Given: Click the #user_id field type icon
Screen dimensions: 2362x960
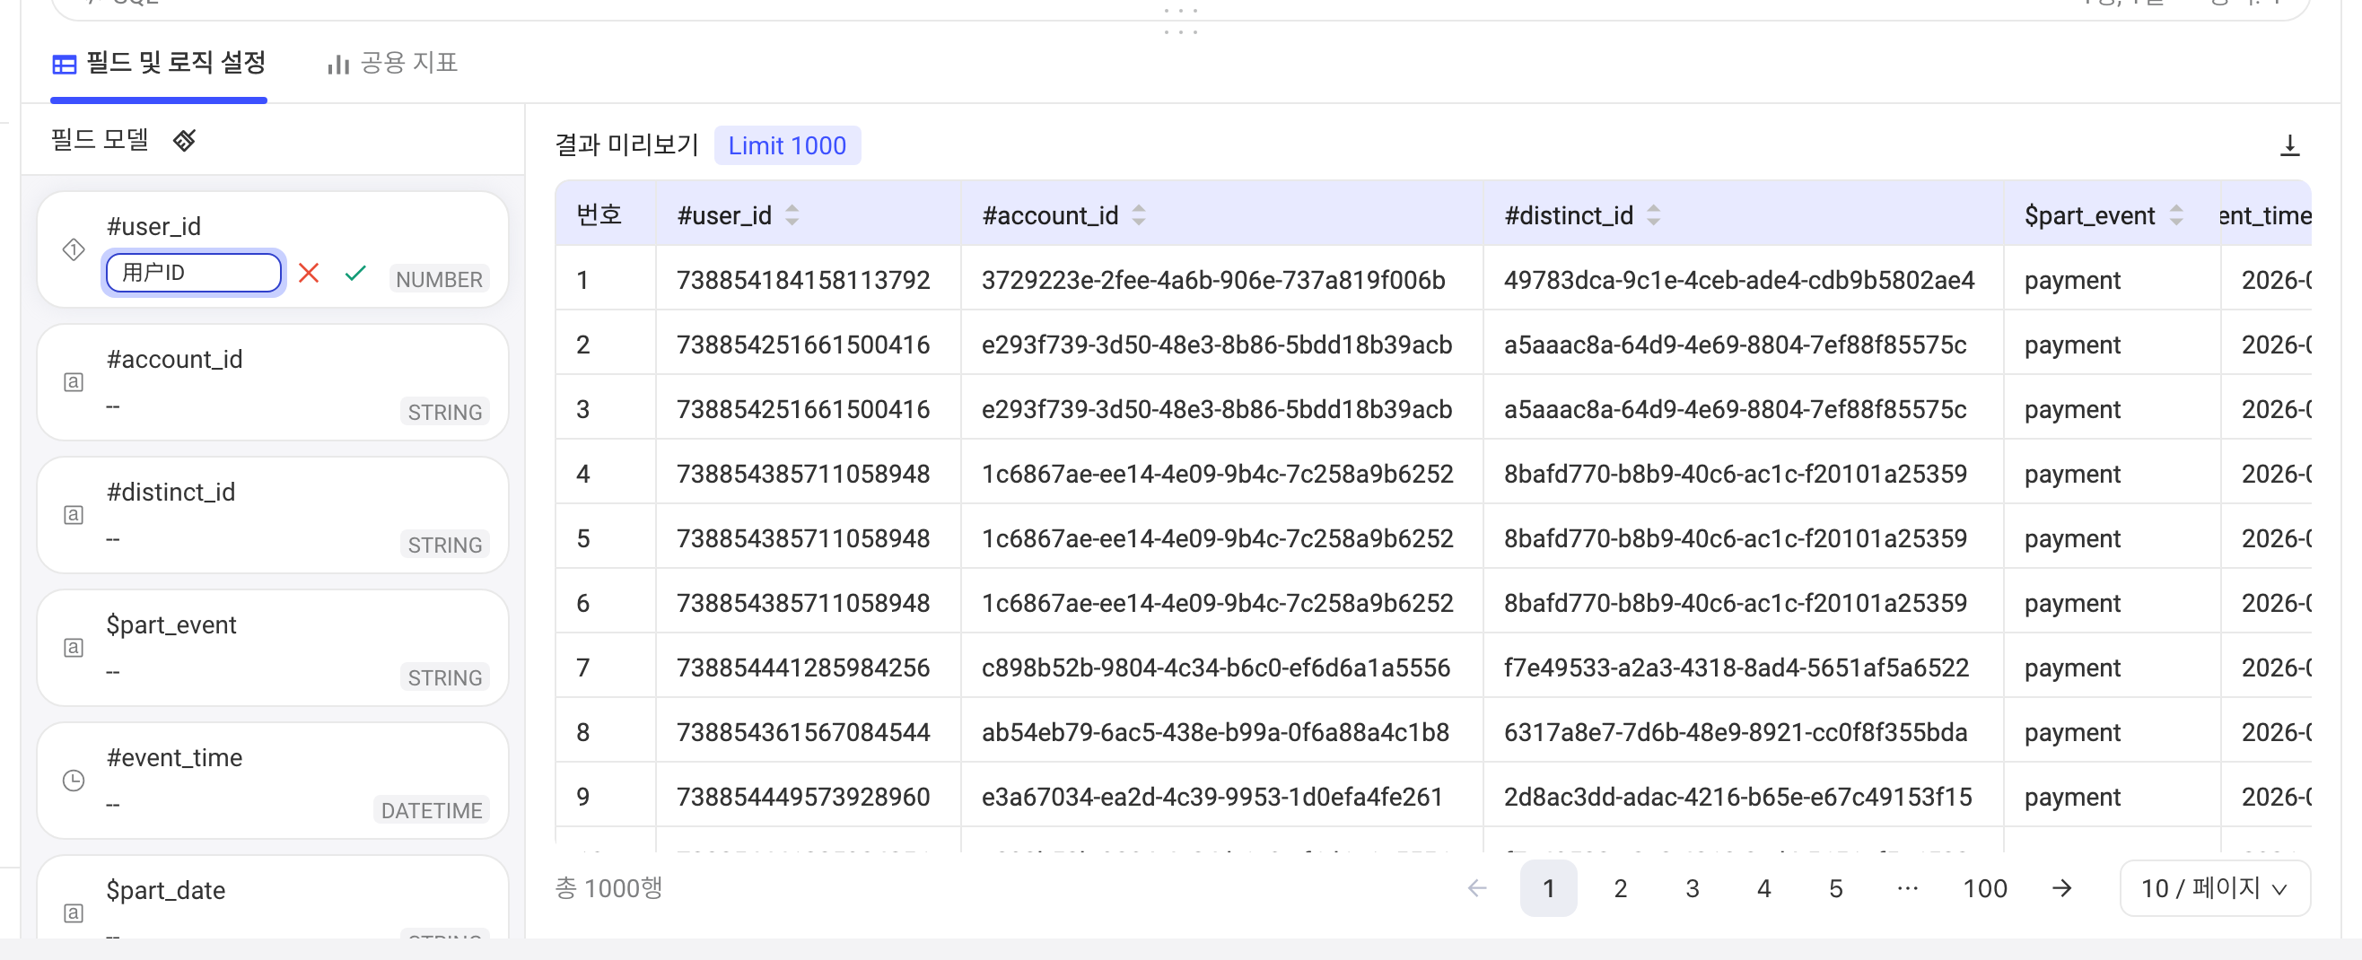Looking at the screenshot, I should click(74, 249).
